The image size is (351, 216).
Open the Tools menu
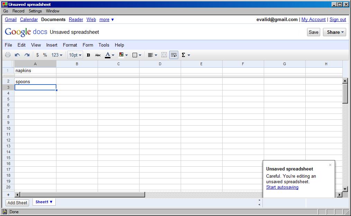coord(104,45)
